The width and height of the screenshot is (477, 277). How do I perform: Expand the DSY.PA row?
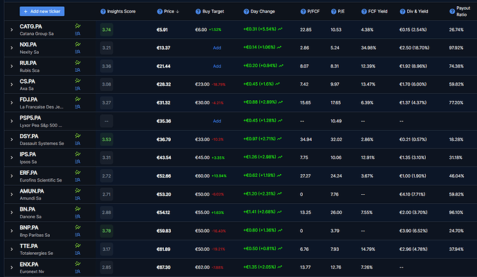(x=12, y=140)
